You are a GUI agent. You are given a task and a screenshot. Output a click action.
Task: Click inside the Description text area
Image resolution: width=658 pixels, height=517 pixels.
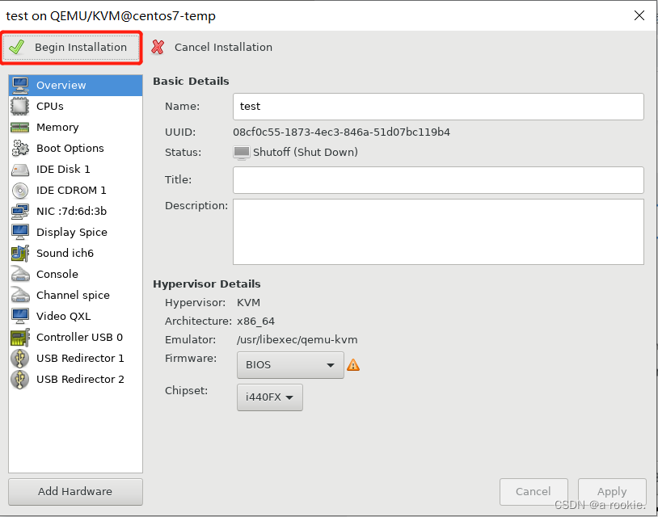[438, 232]
